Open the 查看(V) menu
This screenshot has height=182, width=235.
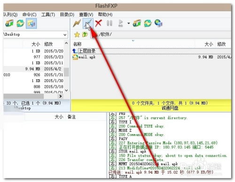tap(86, 15)
